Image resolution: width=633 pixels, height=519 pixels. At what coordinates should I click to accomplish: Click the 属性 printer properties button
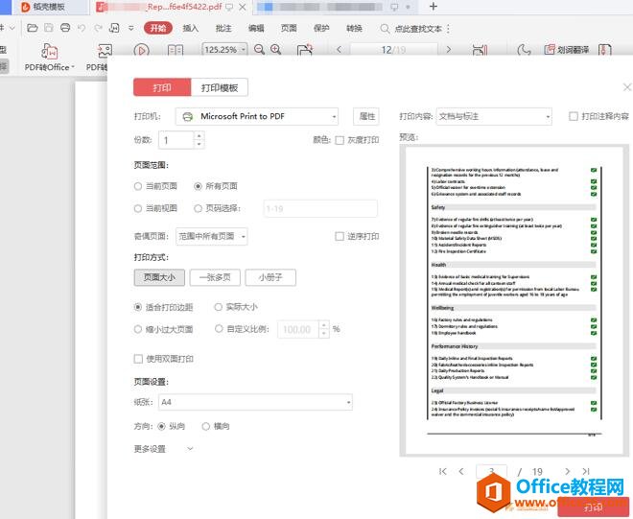click(366, 116)
